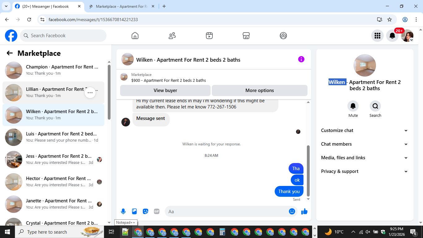The height and width of the screenshot is (238, 423).
Task: Click the Mute bell icon
Action: click(353, 106)
